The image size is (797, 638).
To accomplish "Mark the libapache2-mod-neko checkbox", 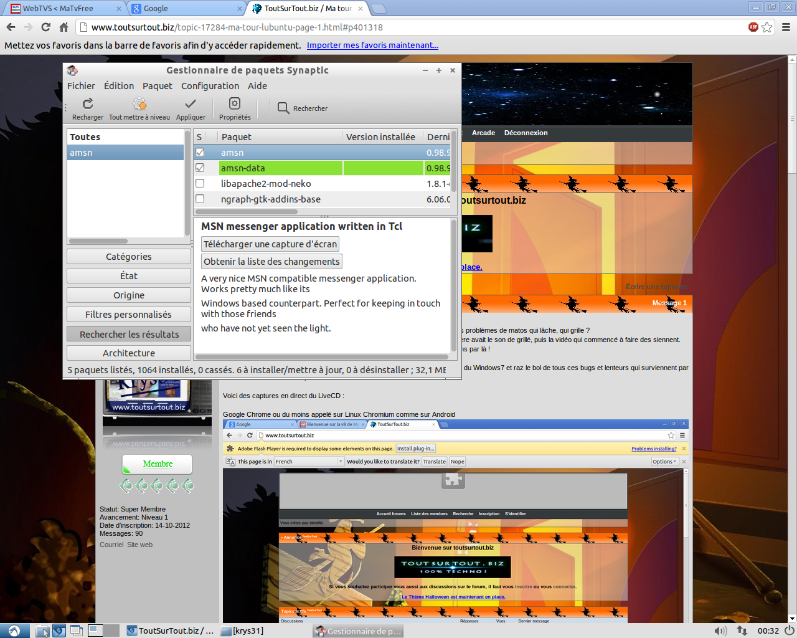I will (200, 183).
